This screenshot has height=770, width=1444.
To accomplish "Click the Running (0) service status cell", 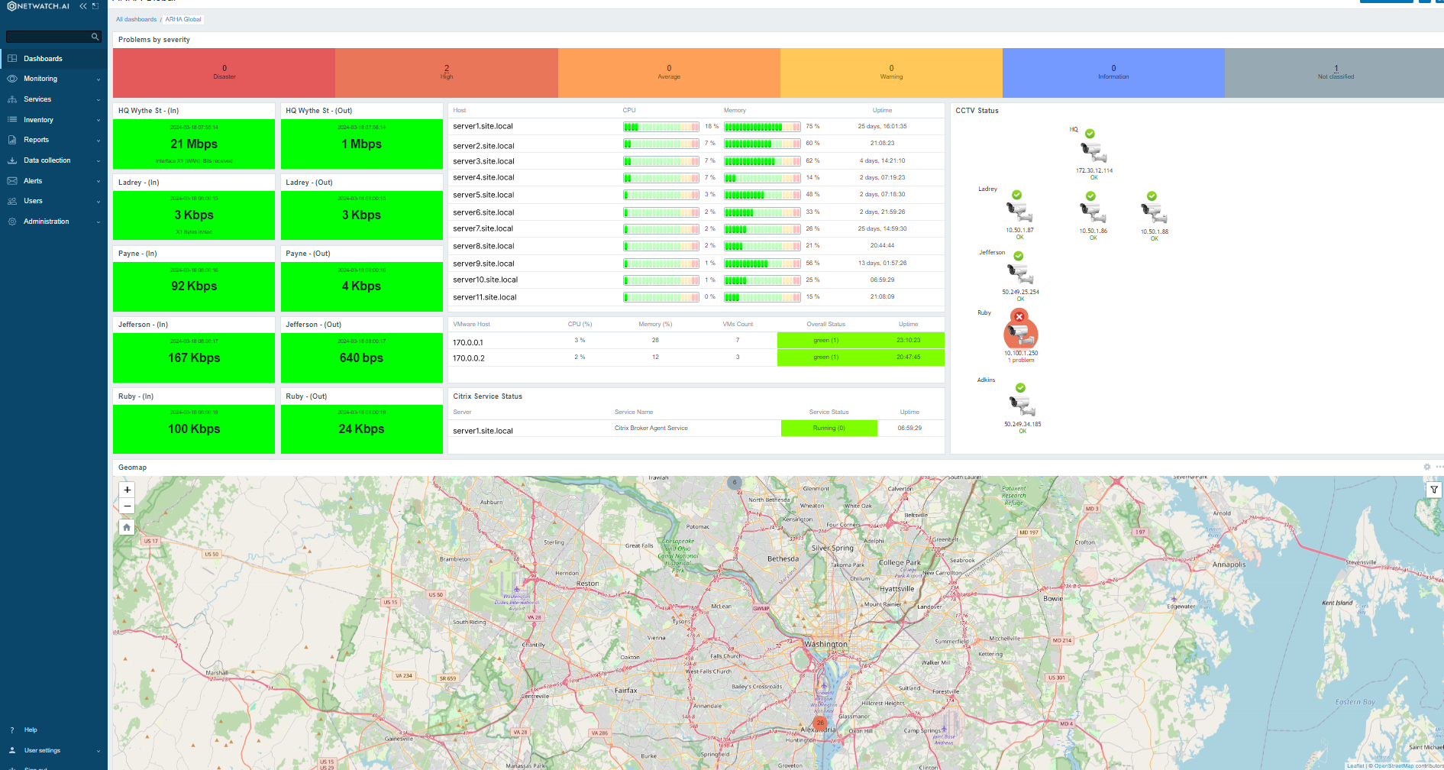I will pyautogui.click(x=829, y=429).
